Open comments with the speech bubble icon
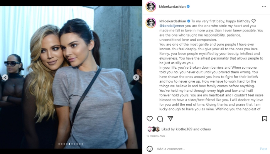 pos(160,119)
